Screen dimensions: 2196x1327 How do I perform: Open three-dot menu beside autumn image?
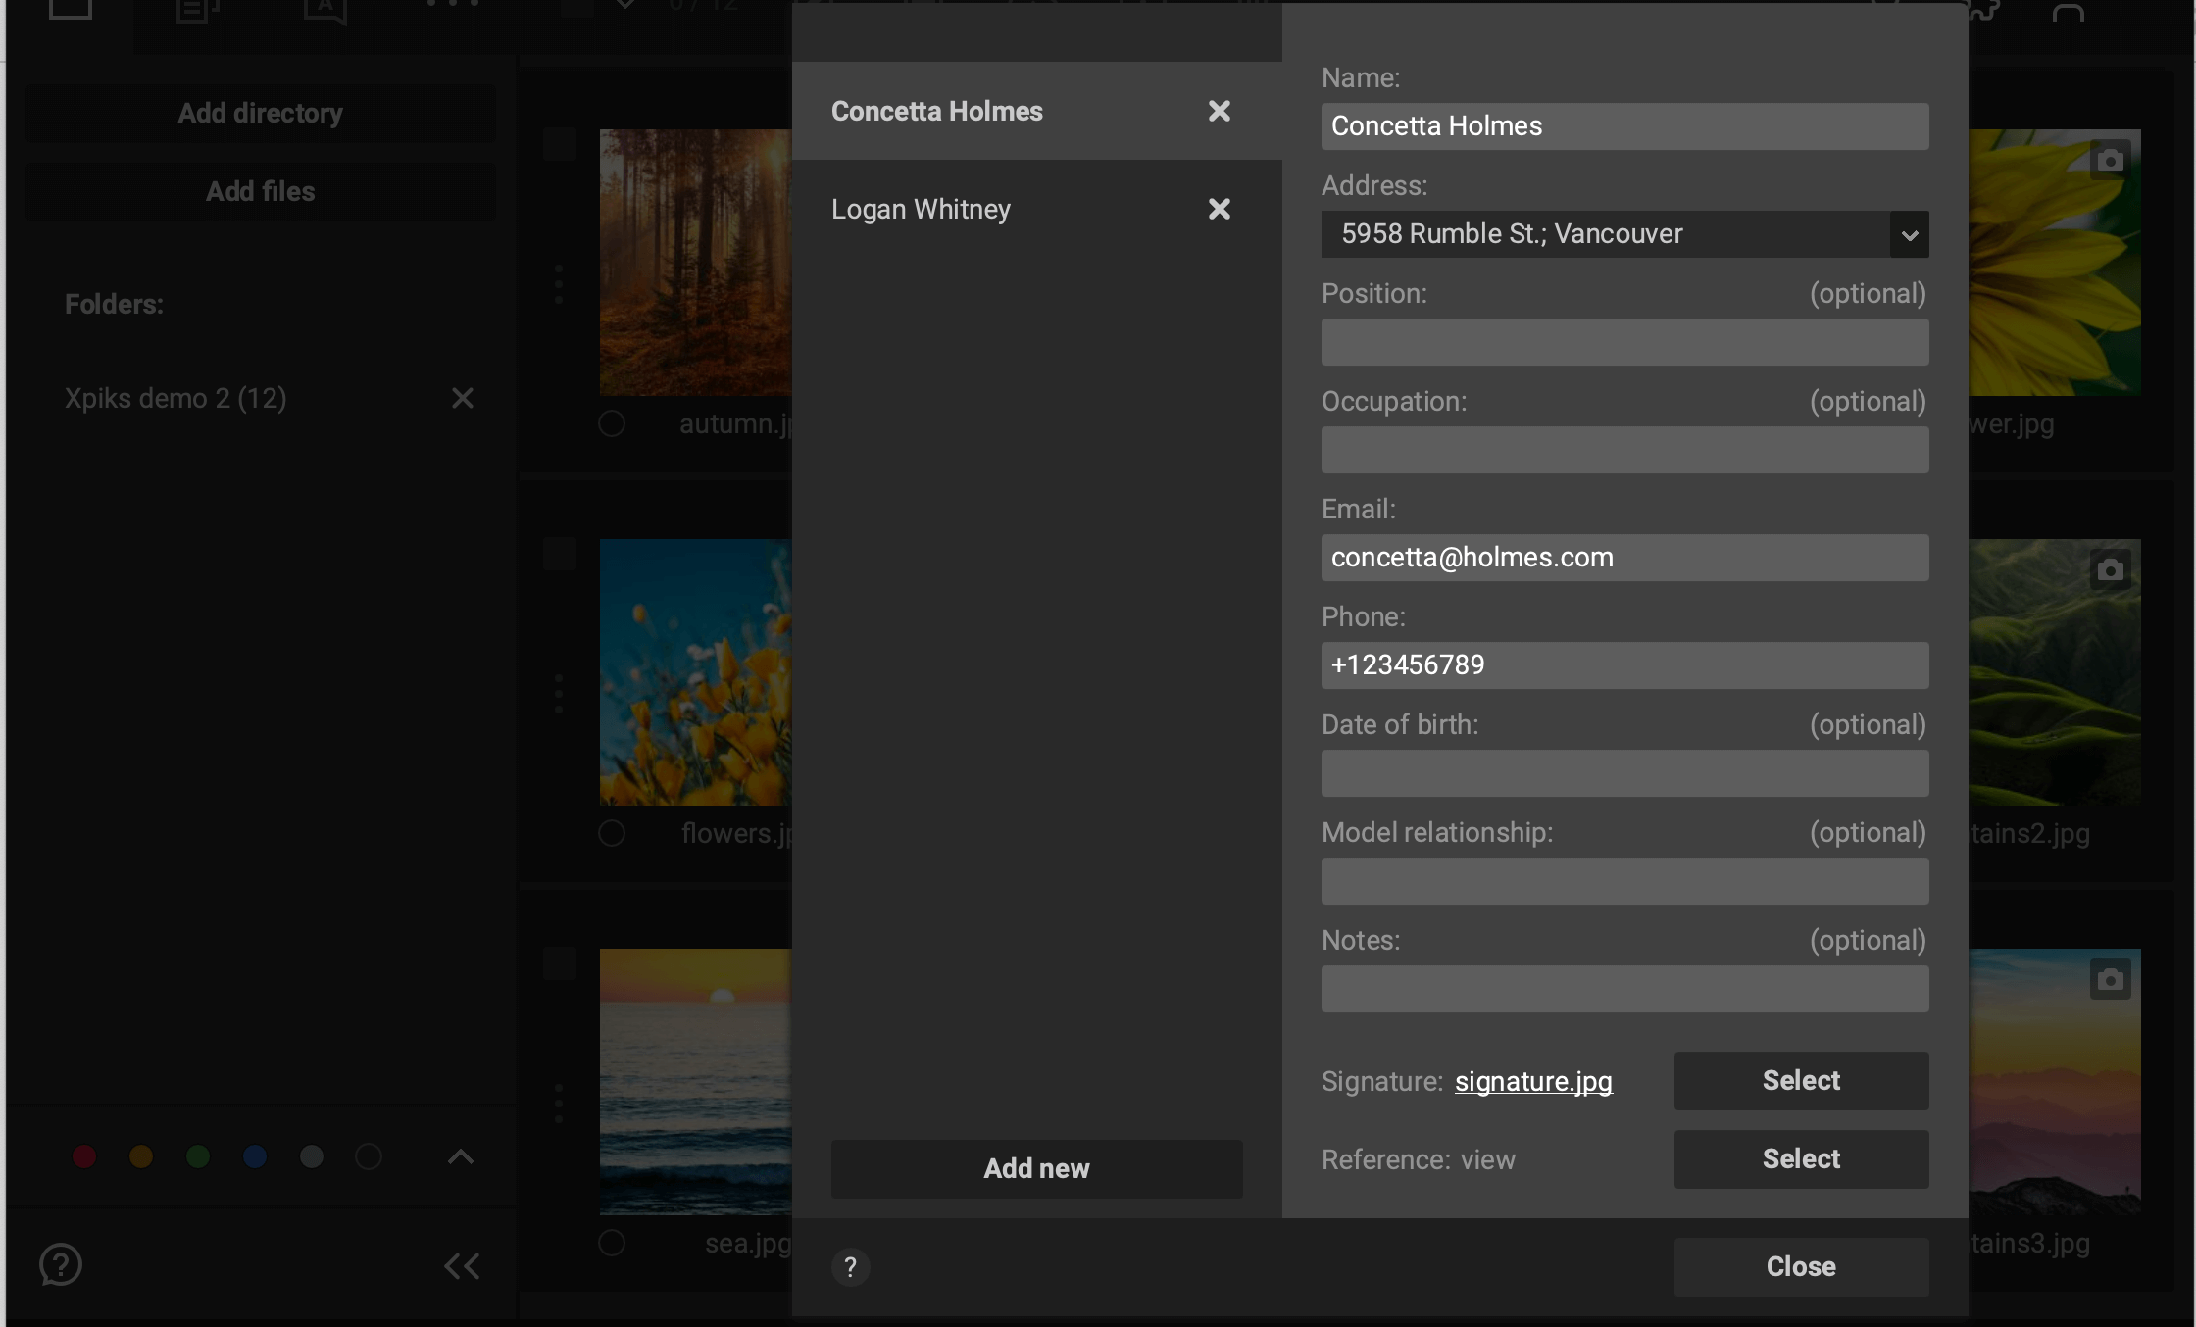(x=559, y=284)
